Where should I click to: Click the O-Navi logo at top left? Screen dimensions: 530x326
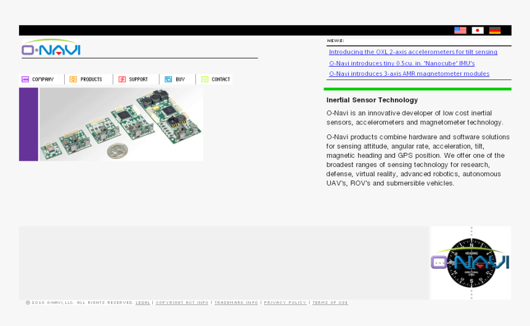51,47
